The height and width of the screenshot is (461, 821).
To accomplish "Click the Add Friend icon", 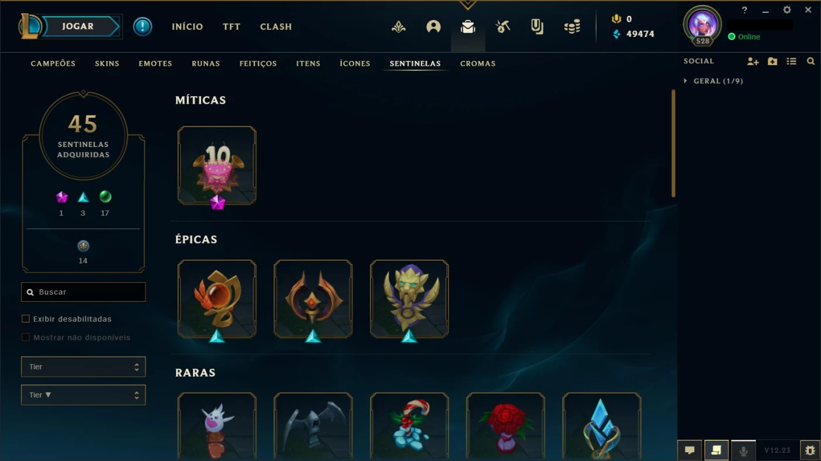I will (x=753, y=61).
